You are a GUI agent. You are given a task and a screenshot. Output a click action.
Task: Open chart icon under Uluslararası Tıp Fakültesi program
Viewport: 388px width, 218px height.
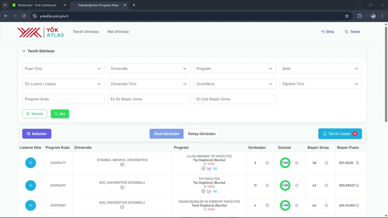pyautogui.click(x=209, y=168)
